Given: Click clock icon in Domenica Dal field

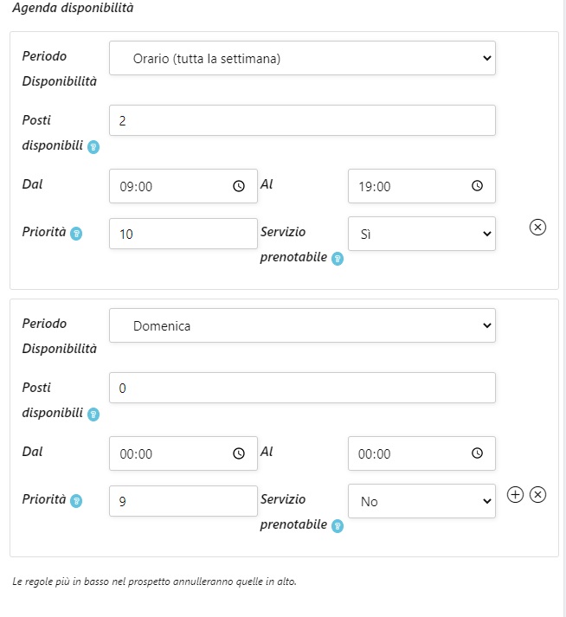Looking at the screenshot, I should pos(239,453).
